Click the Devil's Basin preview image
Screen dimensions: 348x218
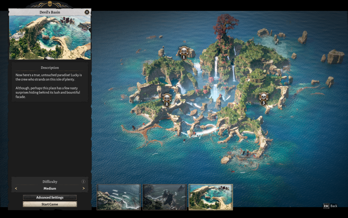[x=50, y=37]
